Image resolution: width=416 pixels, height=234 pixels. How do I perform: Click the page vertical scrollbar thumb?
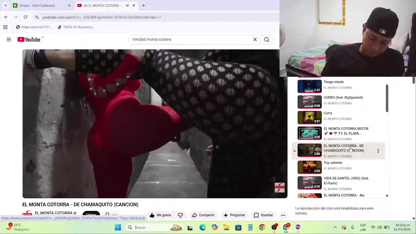(x=413, y=80)
